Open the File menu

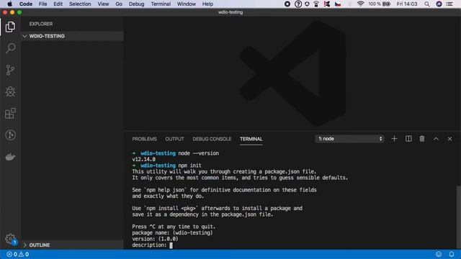[x=43, y=4]
